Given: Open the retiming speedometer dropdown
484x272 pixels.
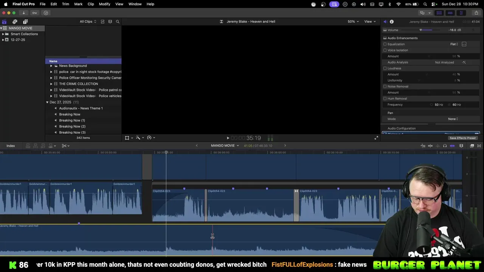Looking at the screenshot, I should click(x=151, y=138).
